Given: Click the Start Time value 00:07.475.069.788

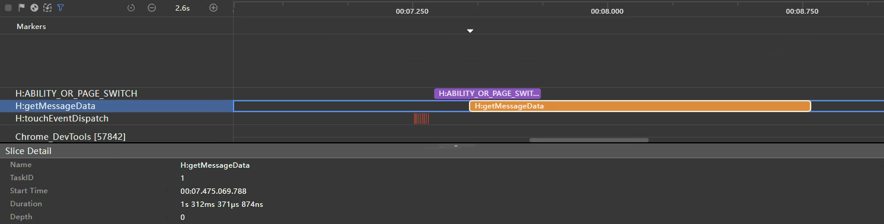Looking at the screenshot, I should point(213,191).
